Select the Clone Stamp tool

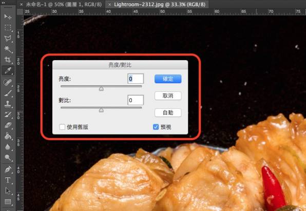(x=8, y=104)
